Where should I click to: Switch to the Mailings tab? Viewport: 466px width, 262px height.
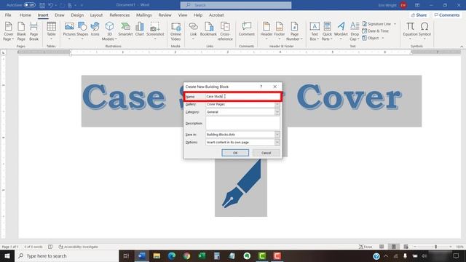point(144,15)
